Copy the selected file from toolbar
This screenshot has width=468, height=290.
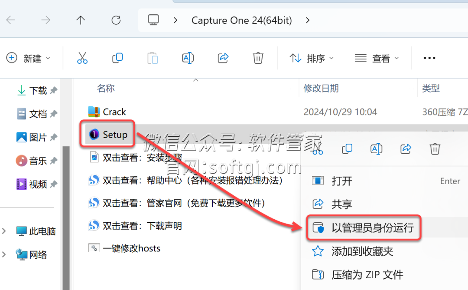coord(117,58)
